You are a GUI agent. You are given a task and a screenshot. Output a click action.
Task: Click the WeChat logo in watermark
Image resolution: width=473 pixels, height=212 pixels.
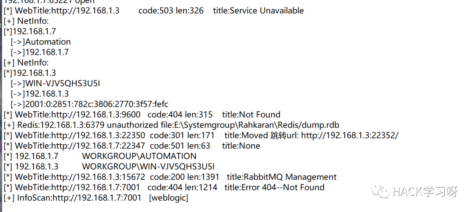[x=380, y=191]
